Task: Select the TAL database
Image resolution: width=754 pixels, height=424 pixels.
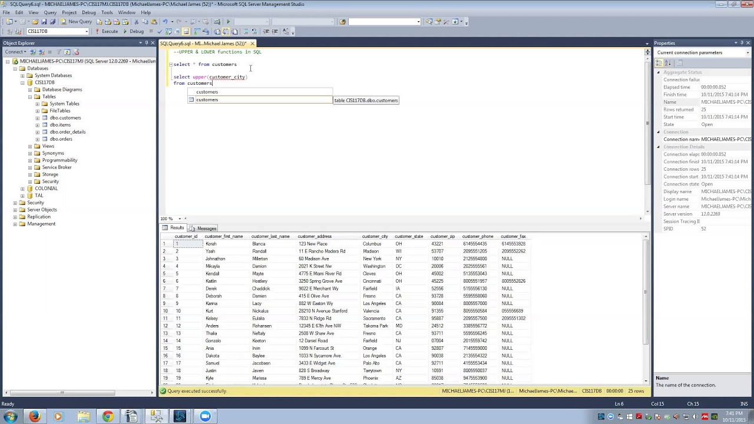Action: [x=39, y=196]
